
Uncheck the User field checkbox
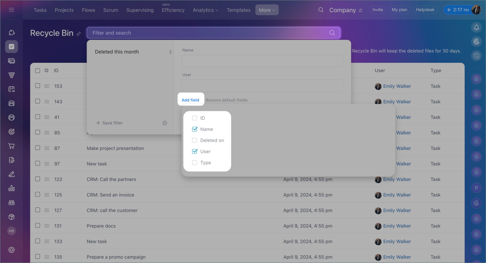(x=194, y=151)
